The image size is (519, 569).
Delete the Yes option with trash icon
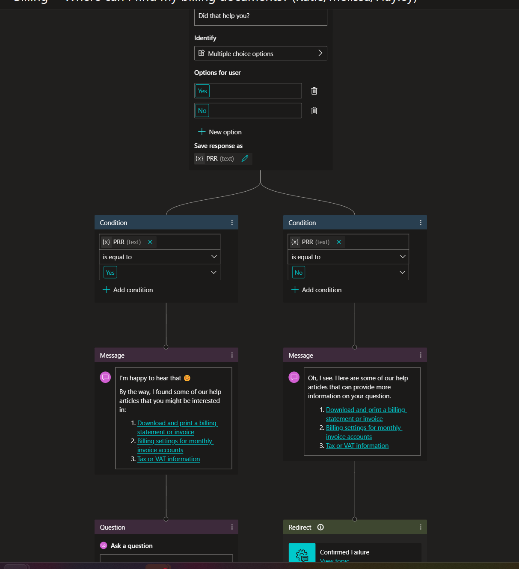[x=314, y=91]
